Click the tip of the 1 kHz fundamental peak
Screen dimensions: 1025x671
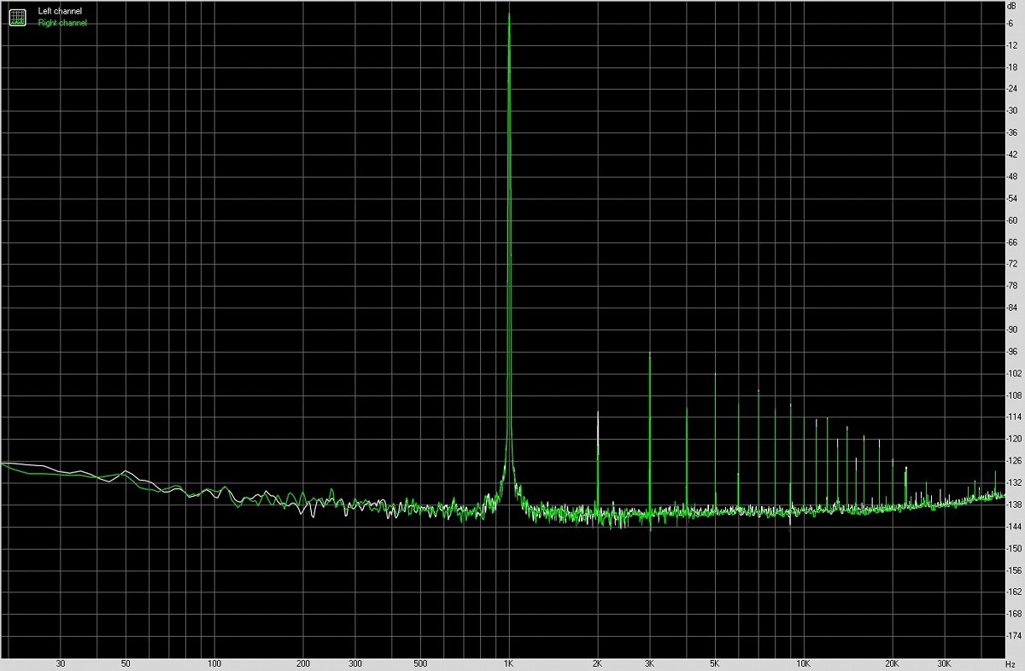click(x=509, y=15)
